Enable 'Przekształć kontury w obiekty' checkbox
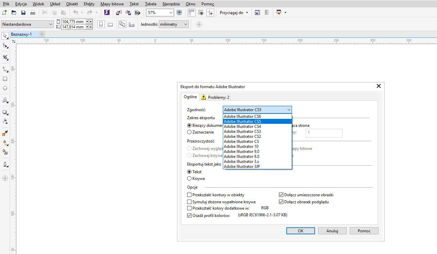The image size is (437, 254). 189,195
